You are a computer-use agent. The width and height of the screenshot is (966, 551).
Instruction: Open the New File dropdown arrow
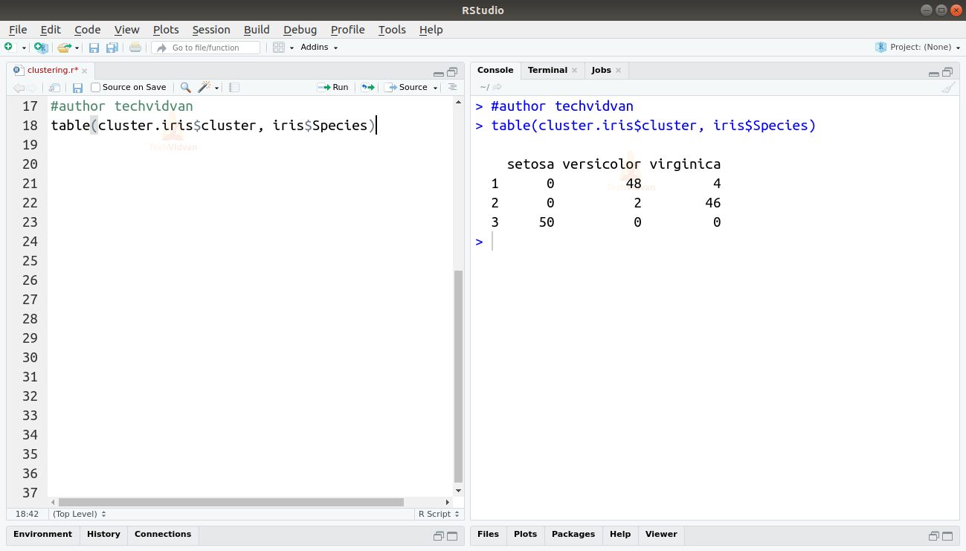[x=24, y=48]
